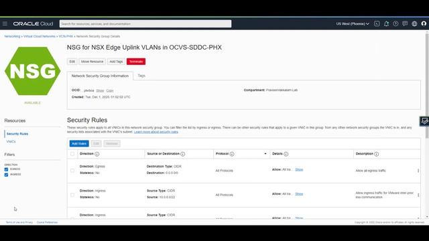
Task: Open the Cloud Shell developer tools icon
Action: click(x=377, y=24)
